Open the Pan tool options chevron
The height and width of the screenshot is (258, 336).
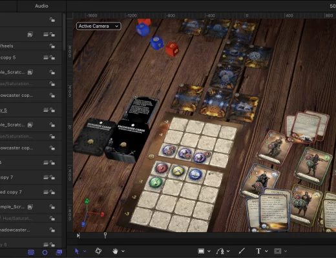pyautogui.click(x=123, y=251)
